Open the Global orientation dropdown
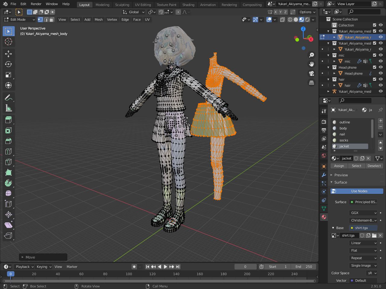The width and height of the screenshot is (386, 289). (133, 12)
